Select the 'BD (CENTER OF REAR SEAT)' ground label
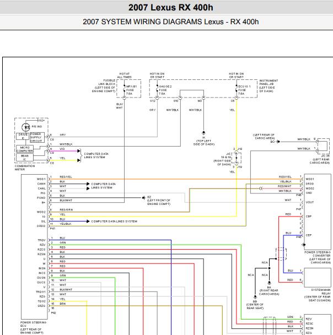 coord(255,305)
